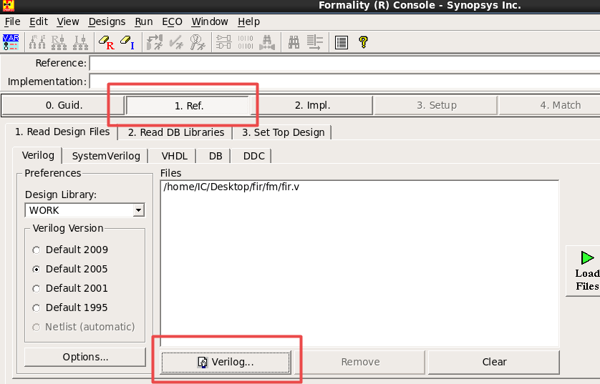
Task: Click the run matching toolbar icon
Action: click(x=155, y=42)
